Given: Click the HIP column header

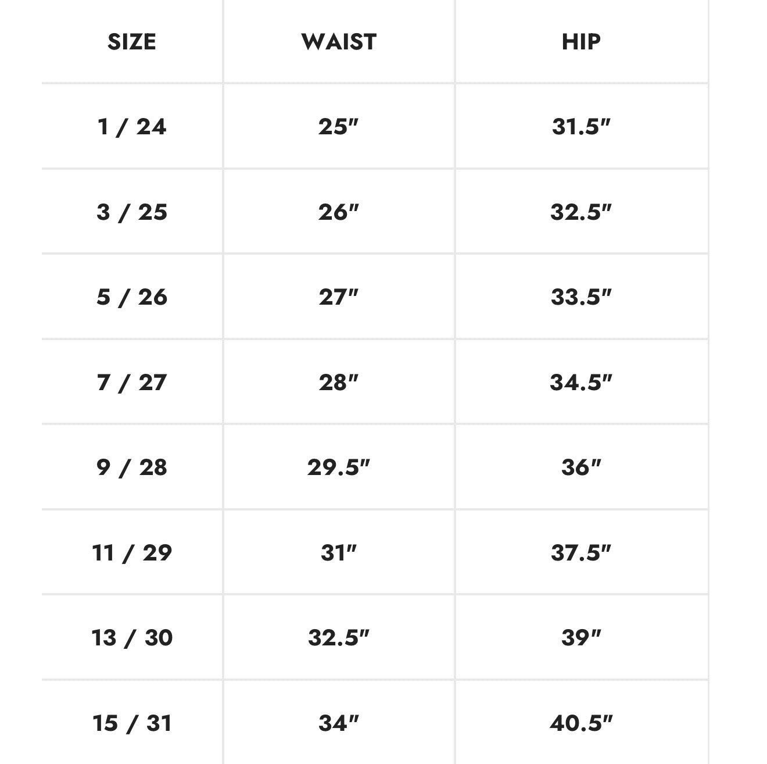Looking at the screenshot, I should tap(581, 42).
